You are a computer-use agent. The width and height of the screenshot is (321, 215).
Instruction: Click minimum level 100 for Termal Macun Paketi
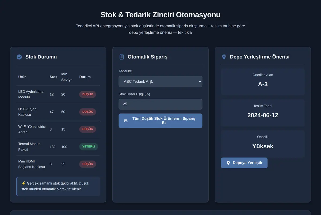tap(64, 147)
